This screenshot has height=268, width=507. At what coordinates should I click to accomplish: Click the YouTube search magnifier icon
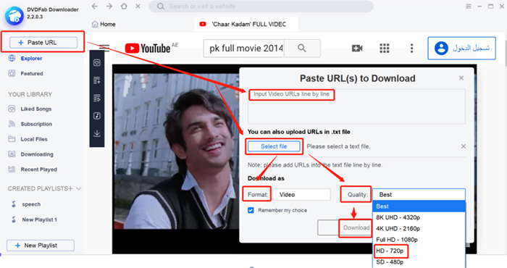pos(302,49)
